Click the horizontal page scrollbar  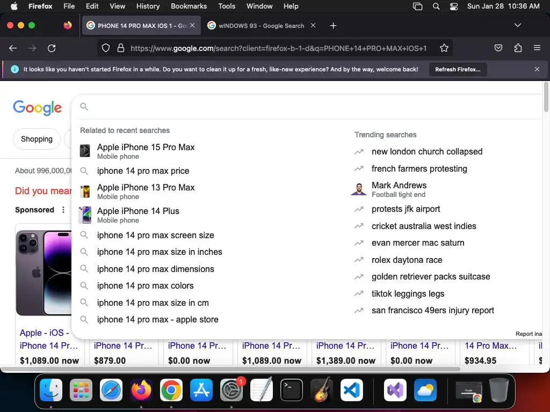(231, 369)
